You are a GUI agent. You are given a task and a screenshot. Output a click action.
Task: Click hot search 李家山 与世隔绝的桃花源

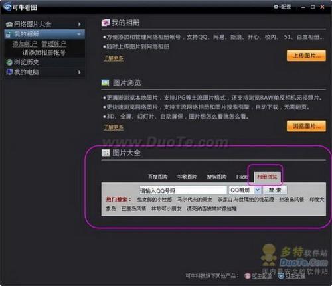(x=246, y=200)
